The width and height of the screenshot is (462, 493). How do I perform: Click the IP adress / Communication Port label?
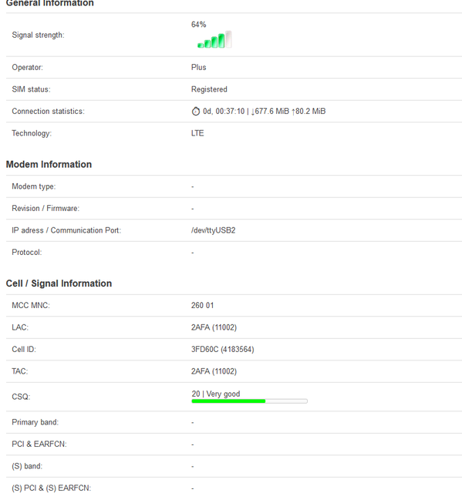[x=66, y=230]
